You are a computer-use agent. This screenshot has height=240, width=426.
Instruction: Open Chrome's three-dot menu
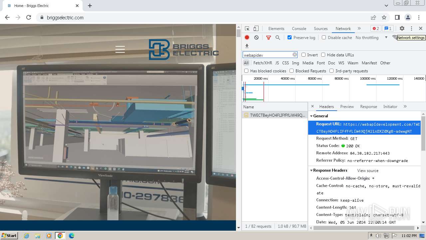[x=419, y=17]
